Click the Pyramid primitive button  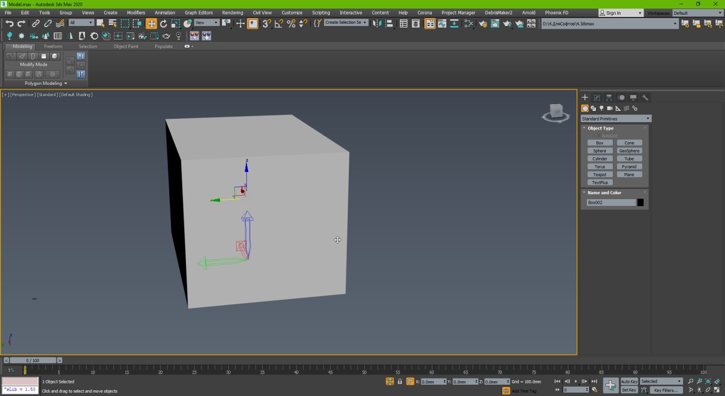click(x=629, y=167)
